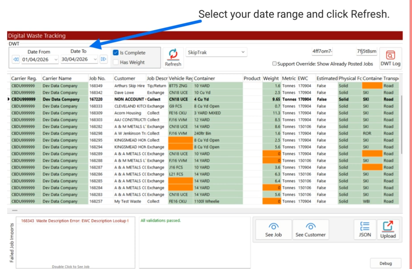The height and width of the screenshot is (269, 412).
Task: Expand the SkipTrak dropdown
Action: (x=243, y=52)
